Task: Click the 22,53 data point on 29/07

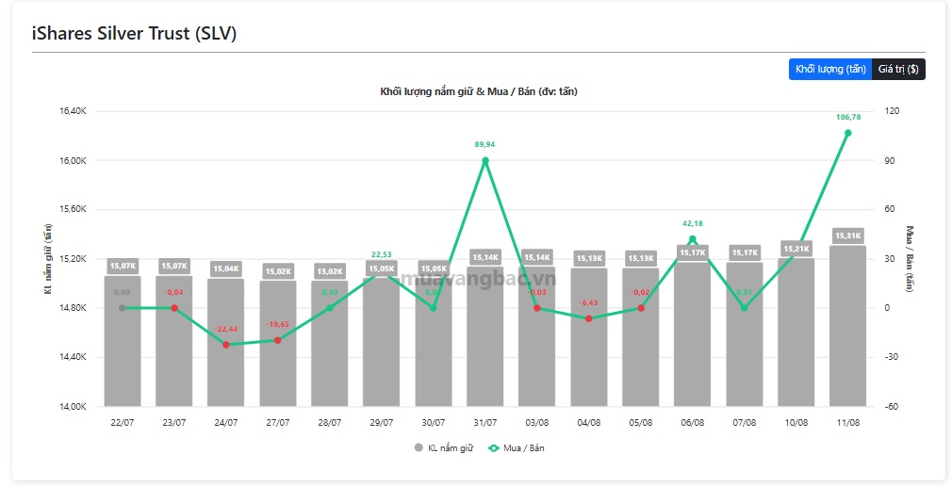Action: (x=382, y=271)
